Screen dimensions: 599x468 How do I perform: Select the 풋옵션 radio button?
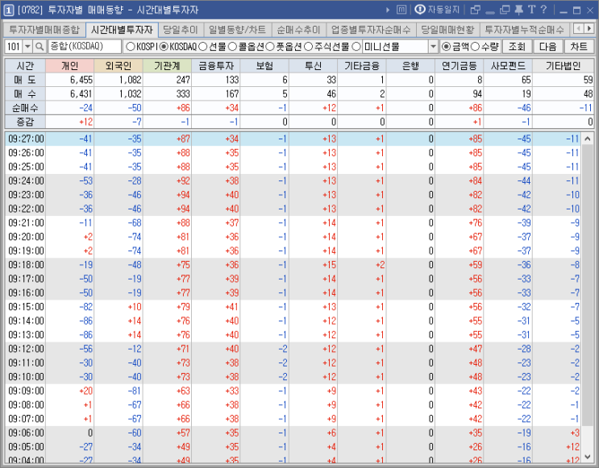click(x=270, y=47)
